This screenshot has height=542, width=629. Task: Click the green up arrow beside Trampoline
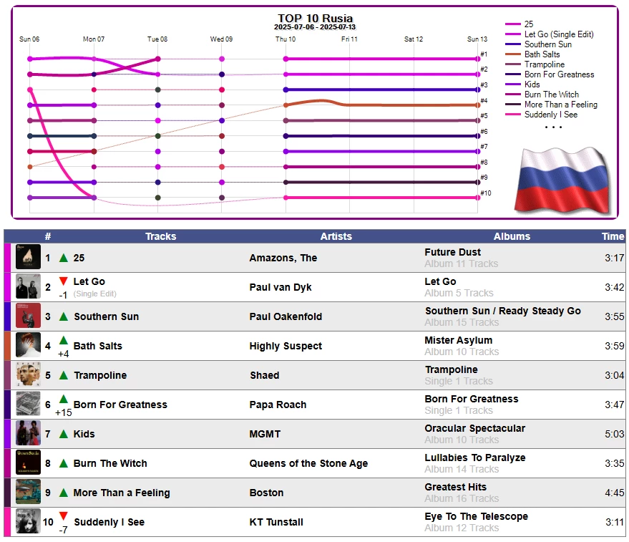pos(64,375)
